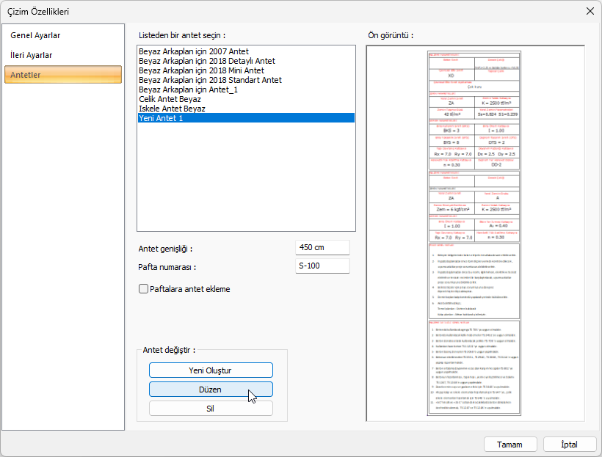Choose Beyaz Arkaplan için Antet_1 entry

point(188,89)
